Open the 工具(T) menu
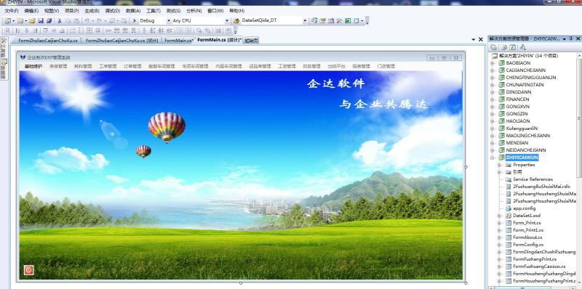This screenshot has height=289, width=582. click(154, 11)
